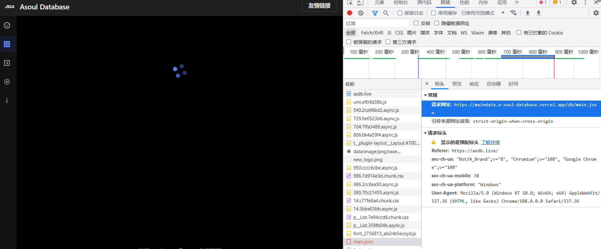Open the 预览 request tab

click(457, 84)
